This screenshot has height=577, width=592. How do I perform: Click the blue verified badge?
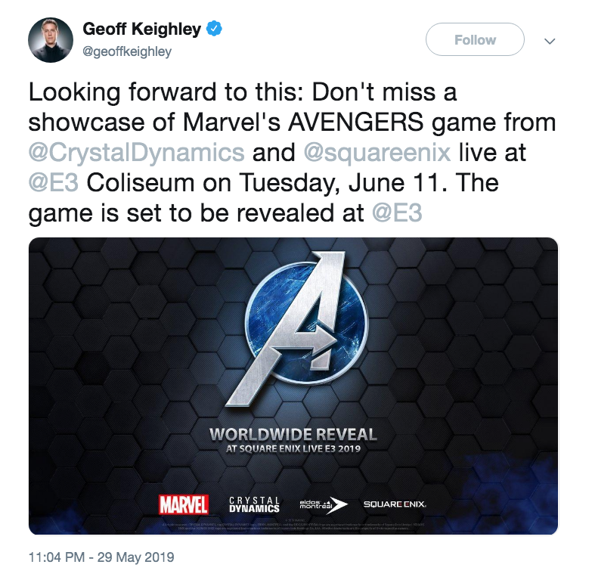click(x=215, y=30)
